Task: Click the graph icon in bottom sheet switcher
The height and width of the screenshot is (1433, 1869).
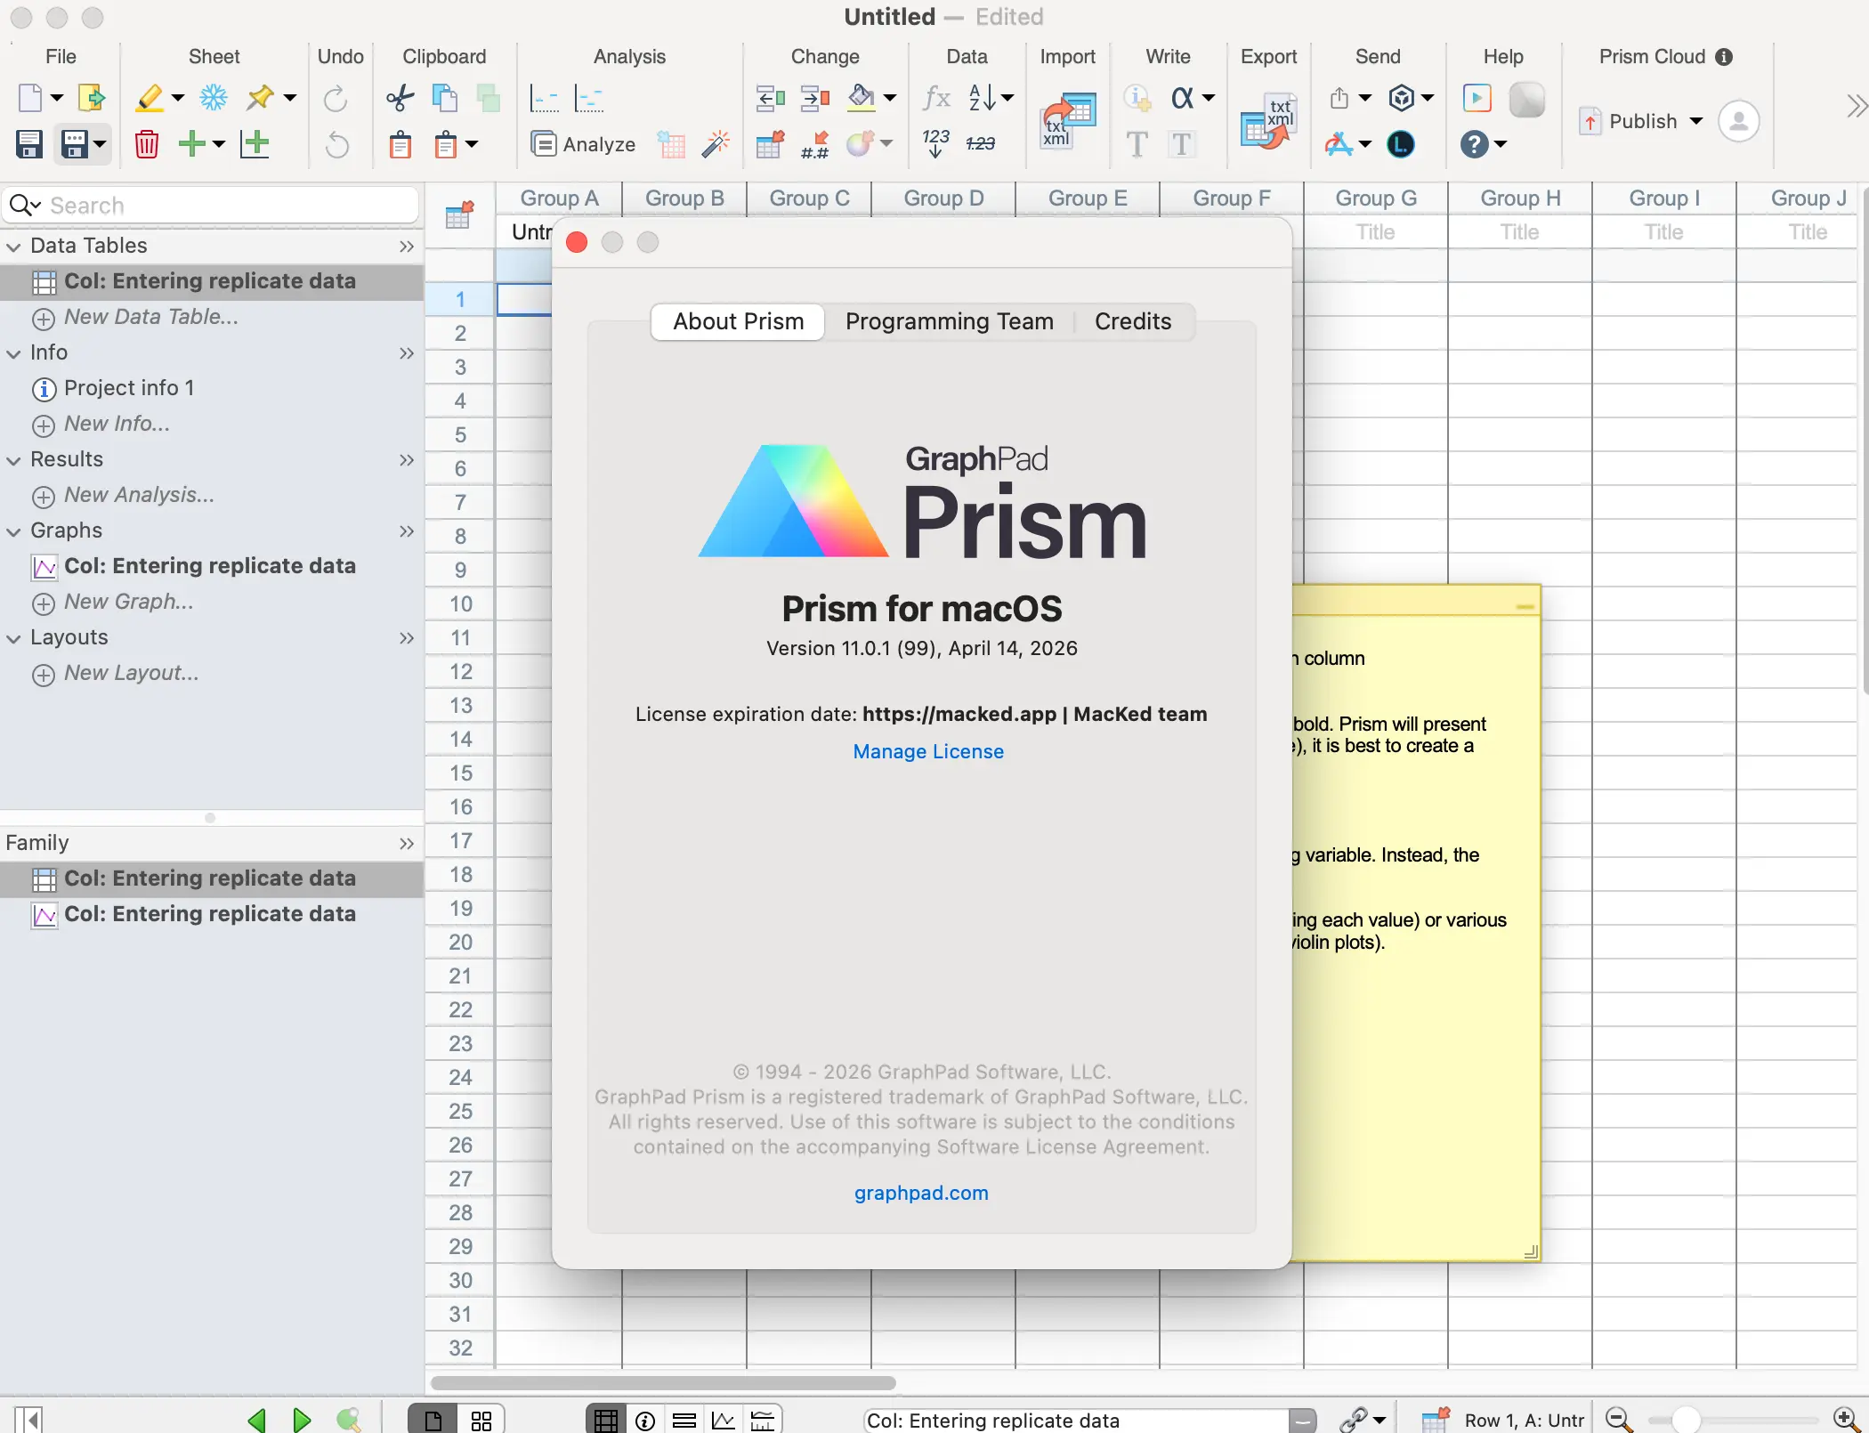Action: 724,1420
